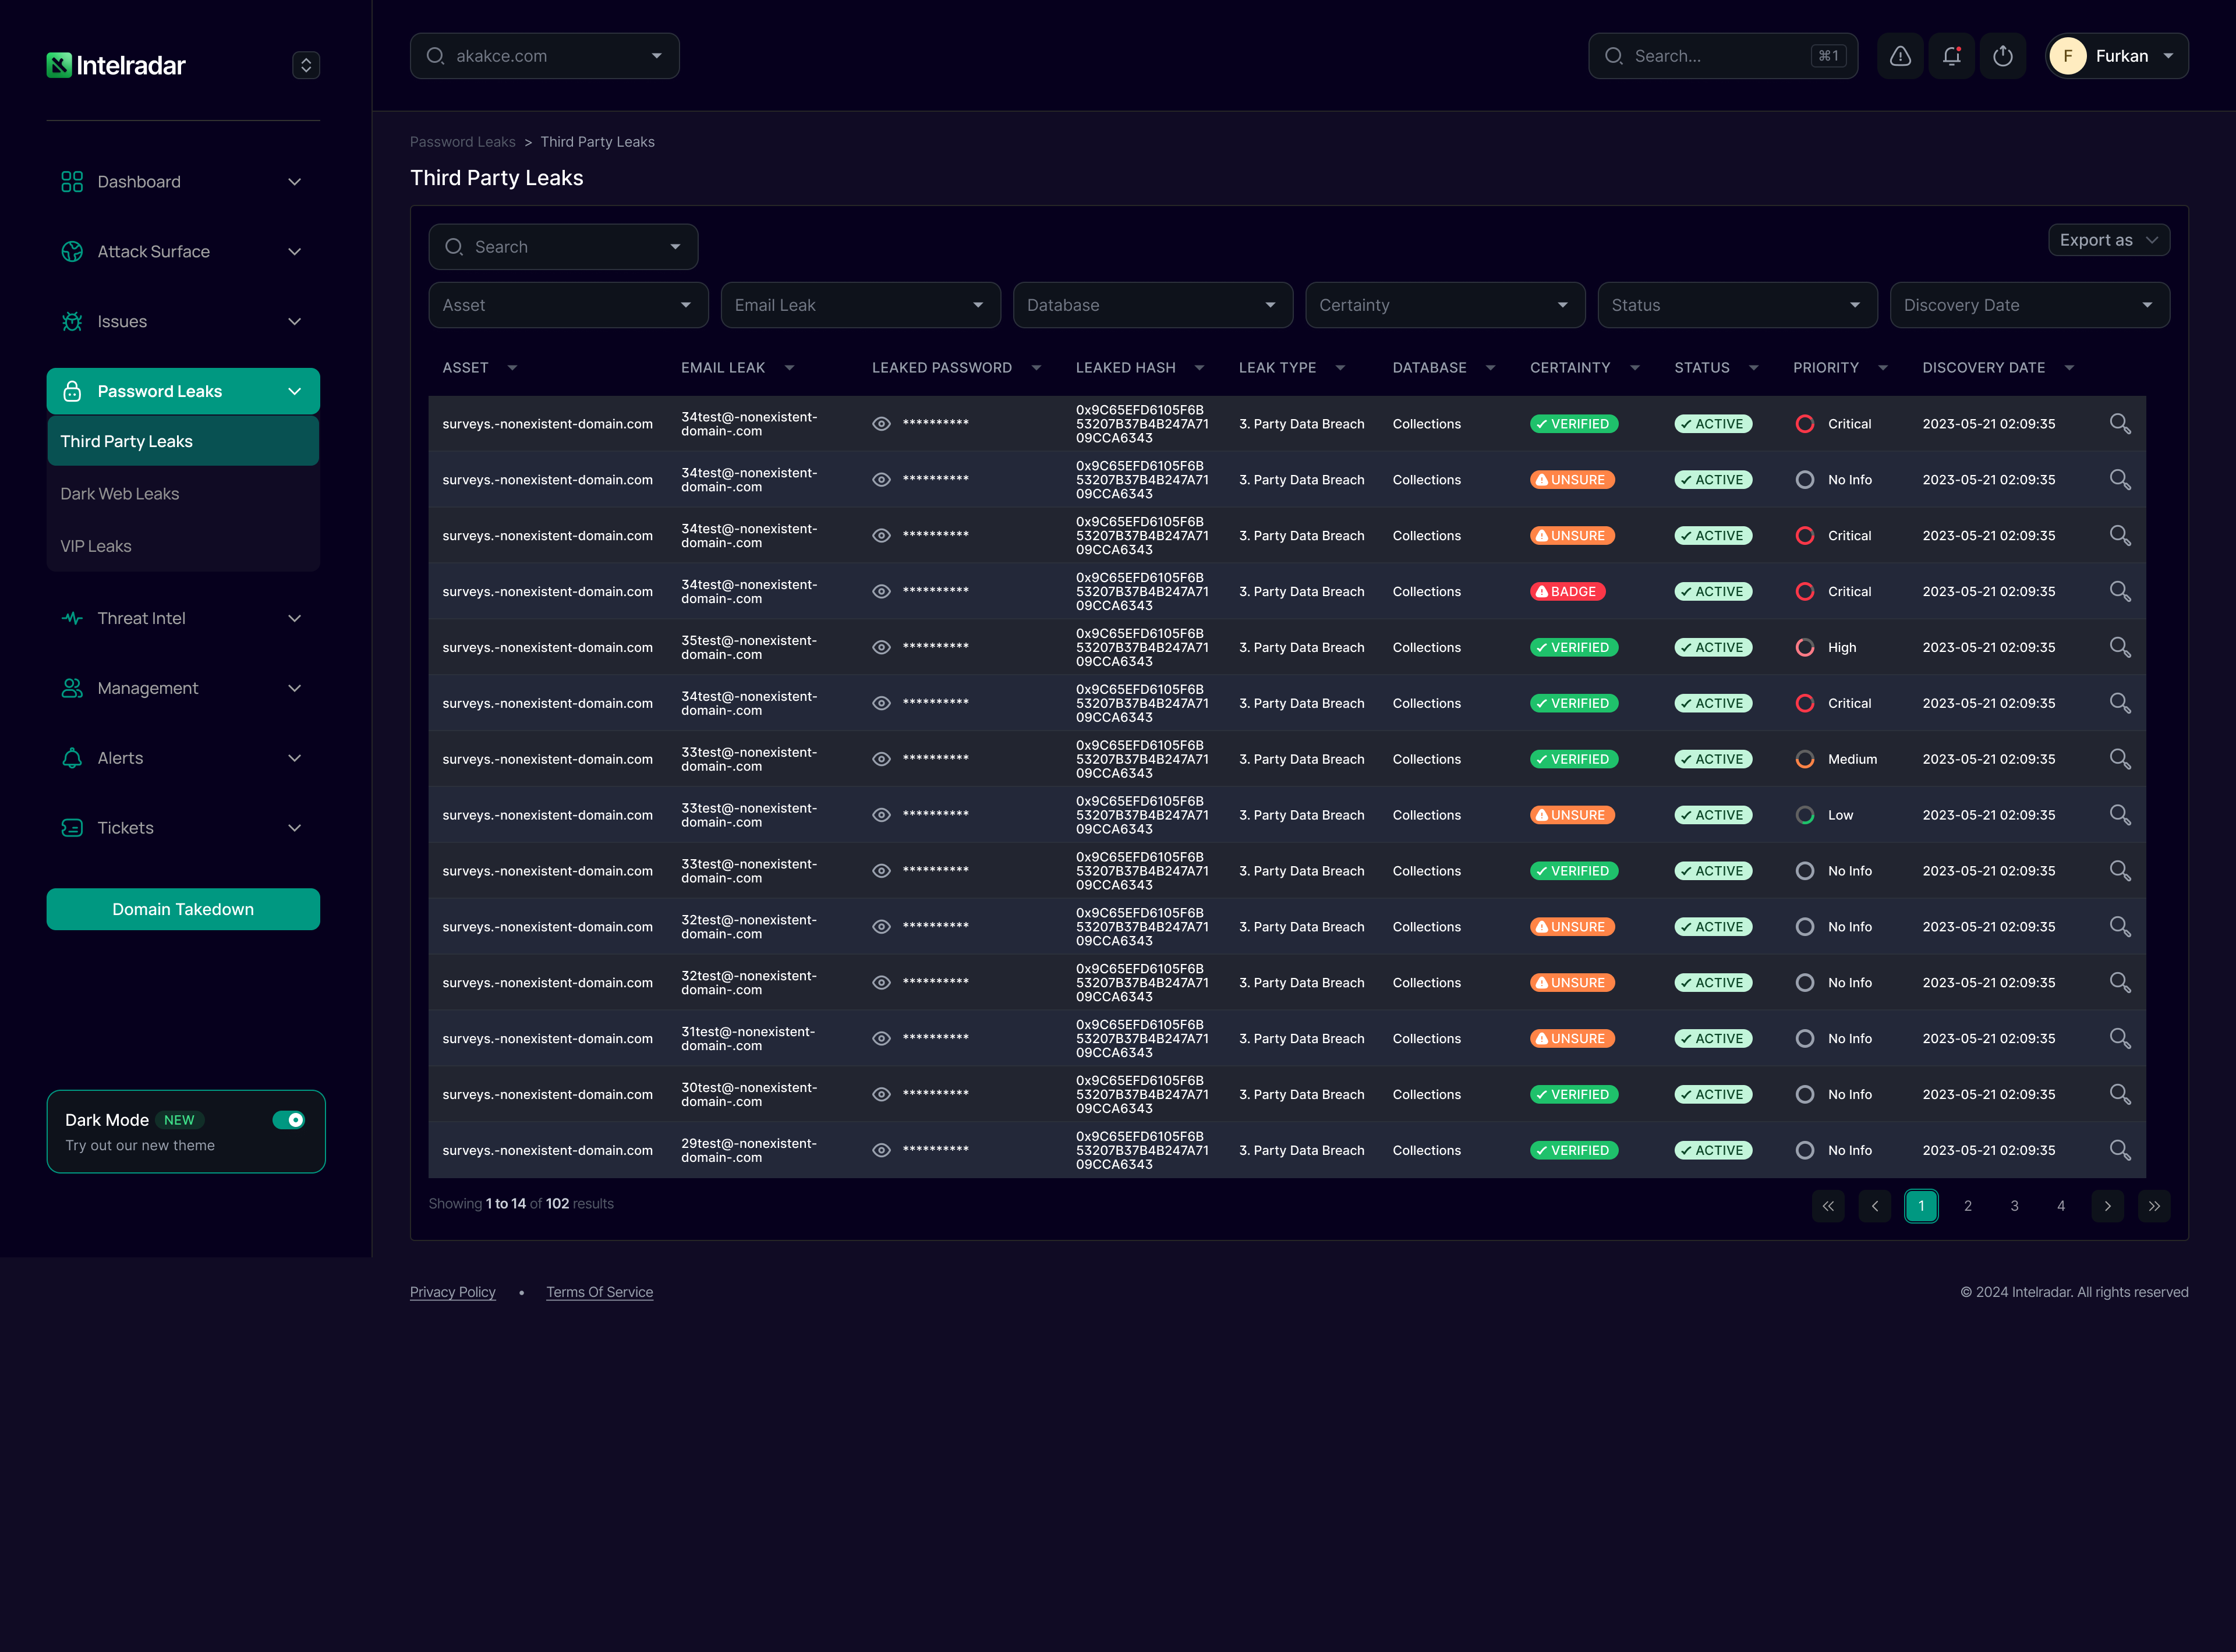This screenshot has height=1652, width=2236.
Task: Open VIP Leaks in sidebar
Action: pyautogui.click(x=96, y=546)
